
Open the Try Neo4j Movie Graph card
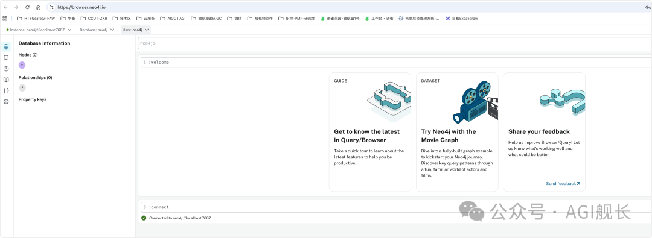pos(457,132)
